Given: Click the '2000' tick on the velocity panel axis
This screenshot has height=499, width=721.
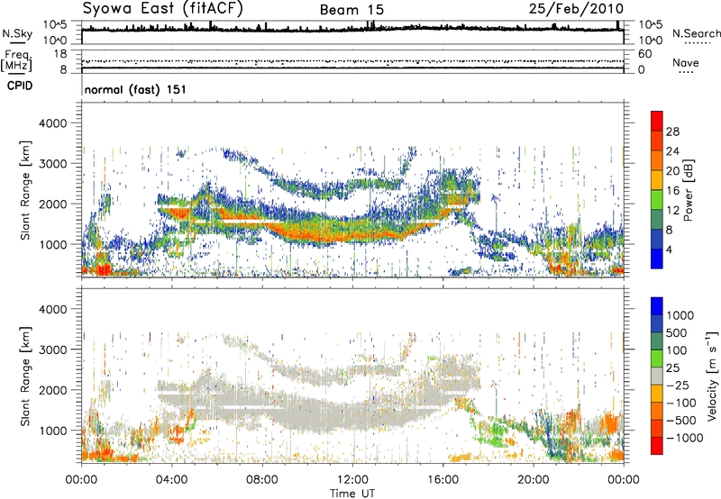Looking at the screenshot, I should click(x=52, y=390).
